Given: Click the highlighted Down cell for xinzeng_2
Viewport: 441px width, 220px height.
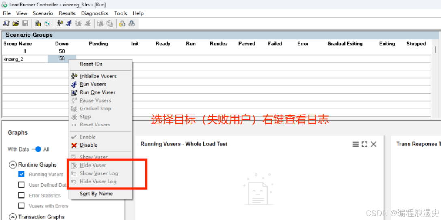Looking at the screenshot, I should (x=62, y=59).
